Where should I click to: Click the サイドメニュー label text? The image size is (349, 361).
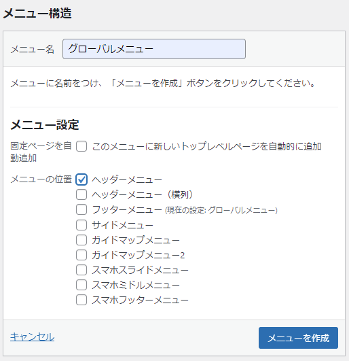pos(122,225)
